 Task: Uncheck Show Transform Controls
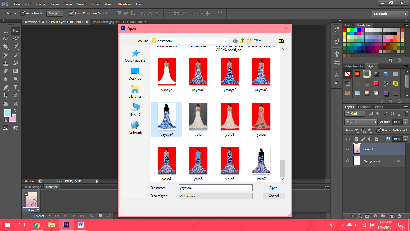click(71, 13)
